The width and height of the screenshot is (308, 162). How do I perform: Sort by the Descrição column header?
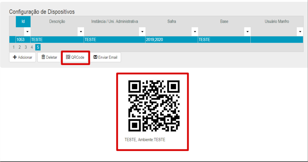(57, 21)
